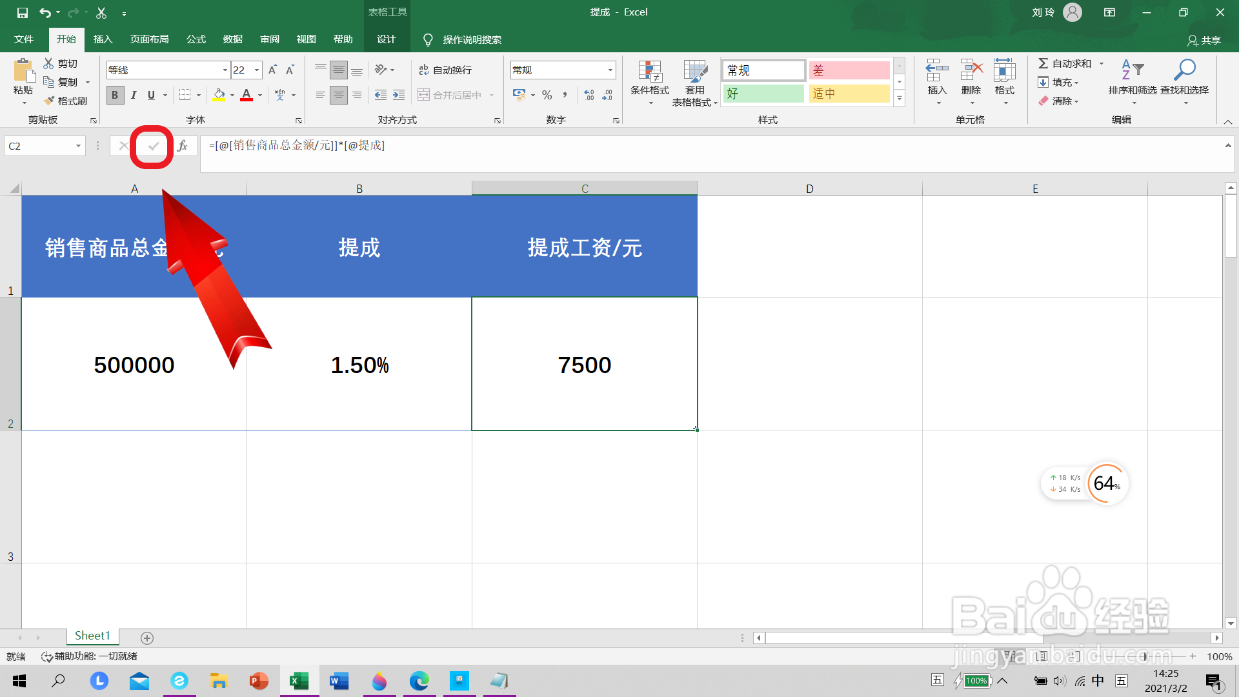Toggle bold formatting
This screenshot has width=1239, height=697.
click(114, 95)
